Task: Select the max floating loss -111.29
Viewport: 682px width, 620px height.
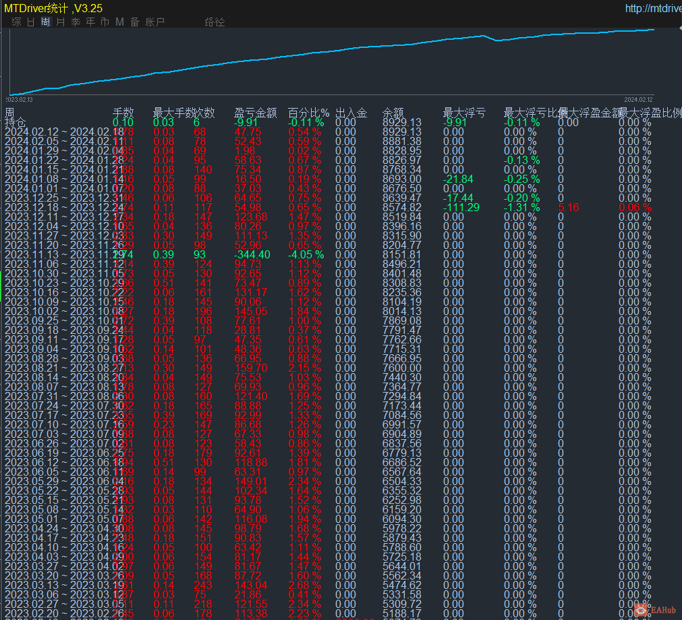Action: [x=461, y=208]
